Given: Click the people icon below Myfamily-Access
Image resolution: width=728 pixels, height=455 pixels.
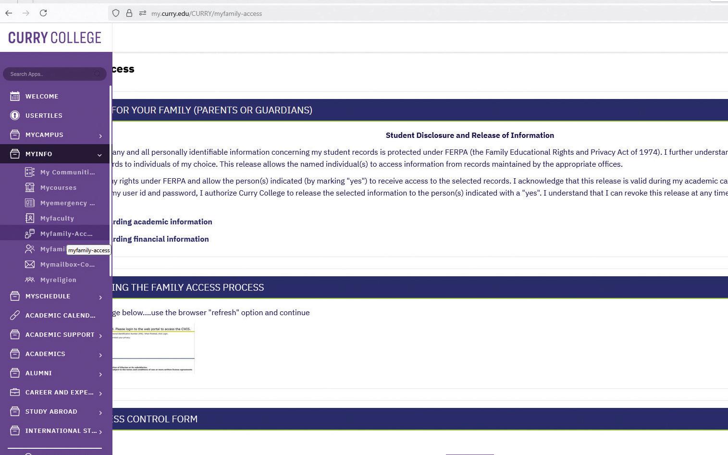Looking at the screenshot, I should [x=30, y=249].
